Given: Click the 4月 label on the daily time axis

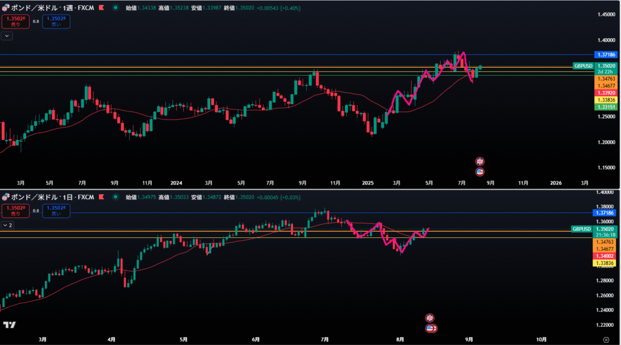Looking at the screenshot, I should coord(112,340).
